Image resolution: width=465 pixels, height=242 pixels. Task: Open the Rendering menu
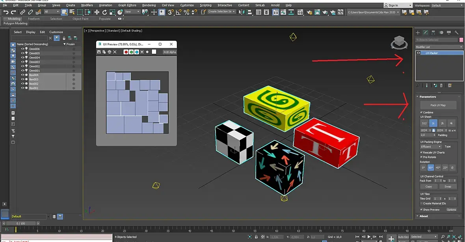click(149, 5)
